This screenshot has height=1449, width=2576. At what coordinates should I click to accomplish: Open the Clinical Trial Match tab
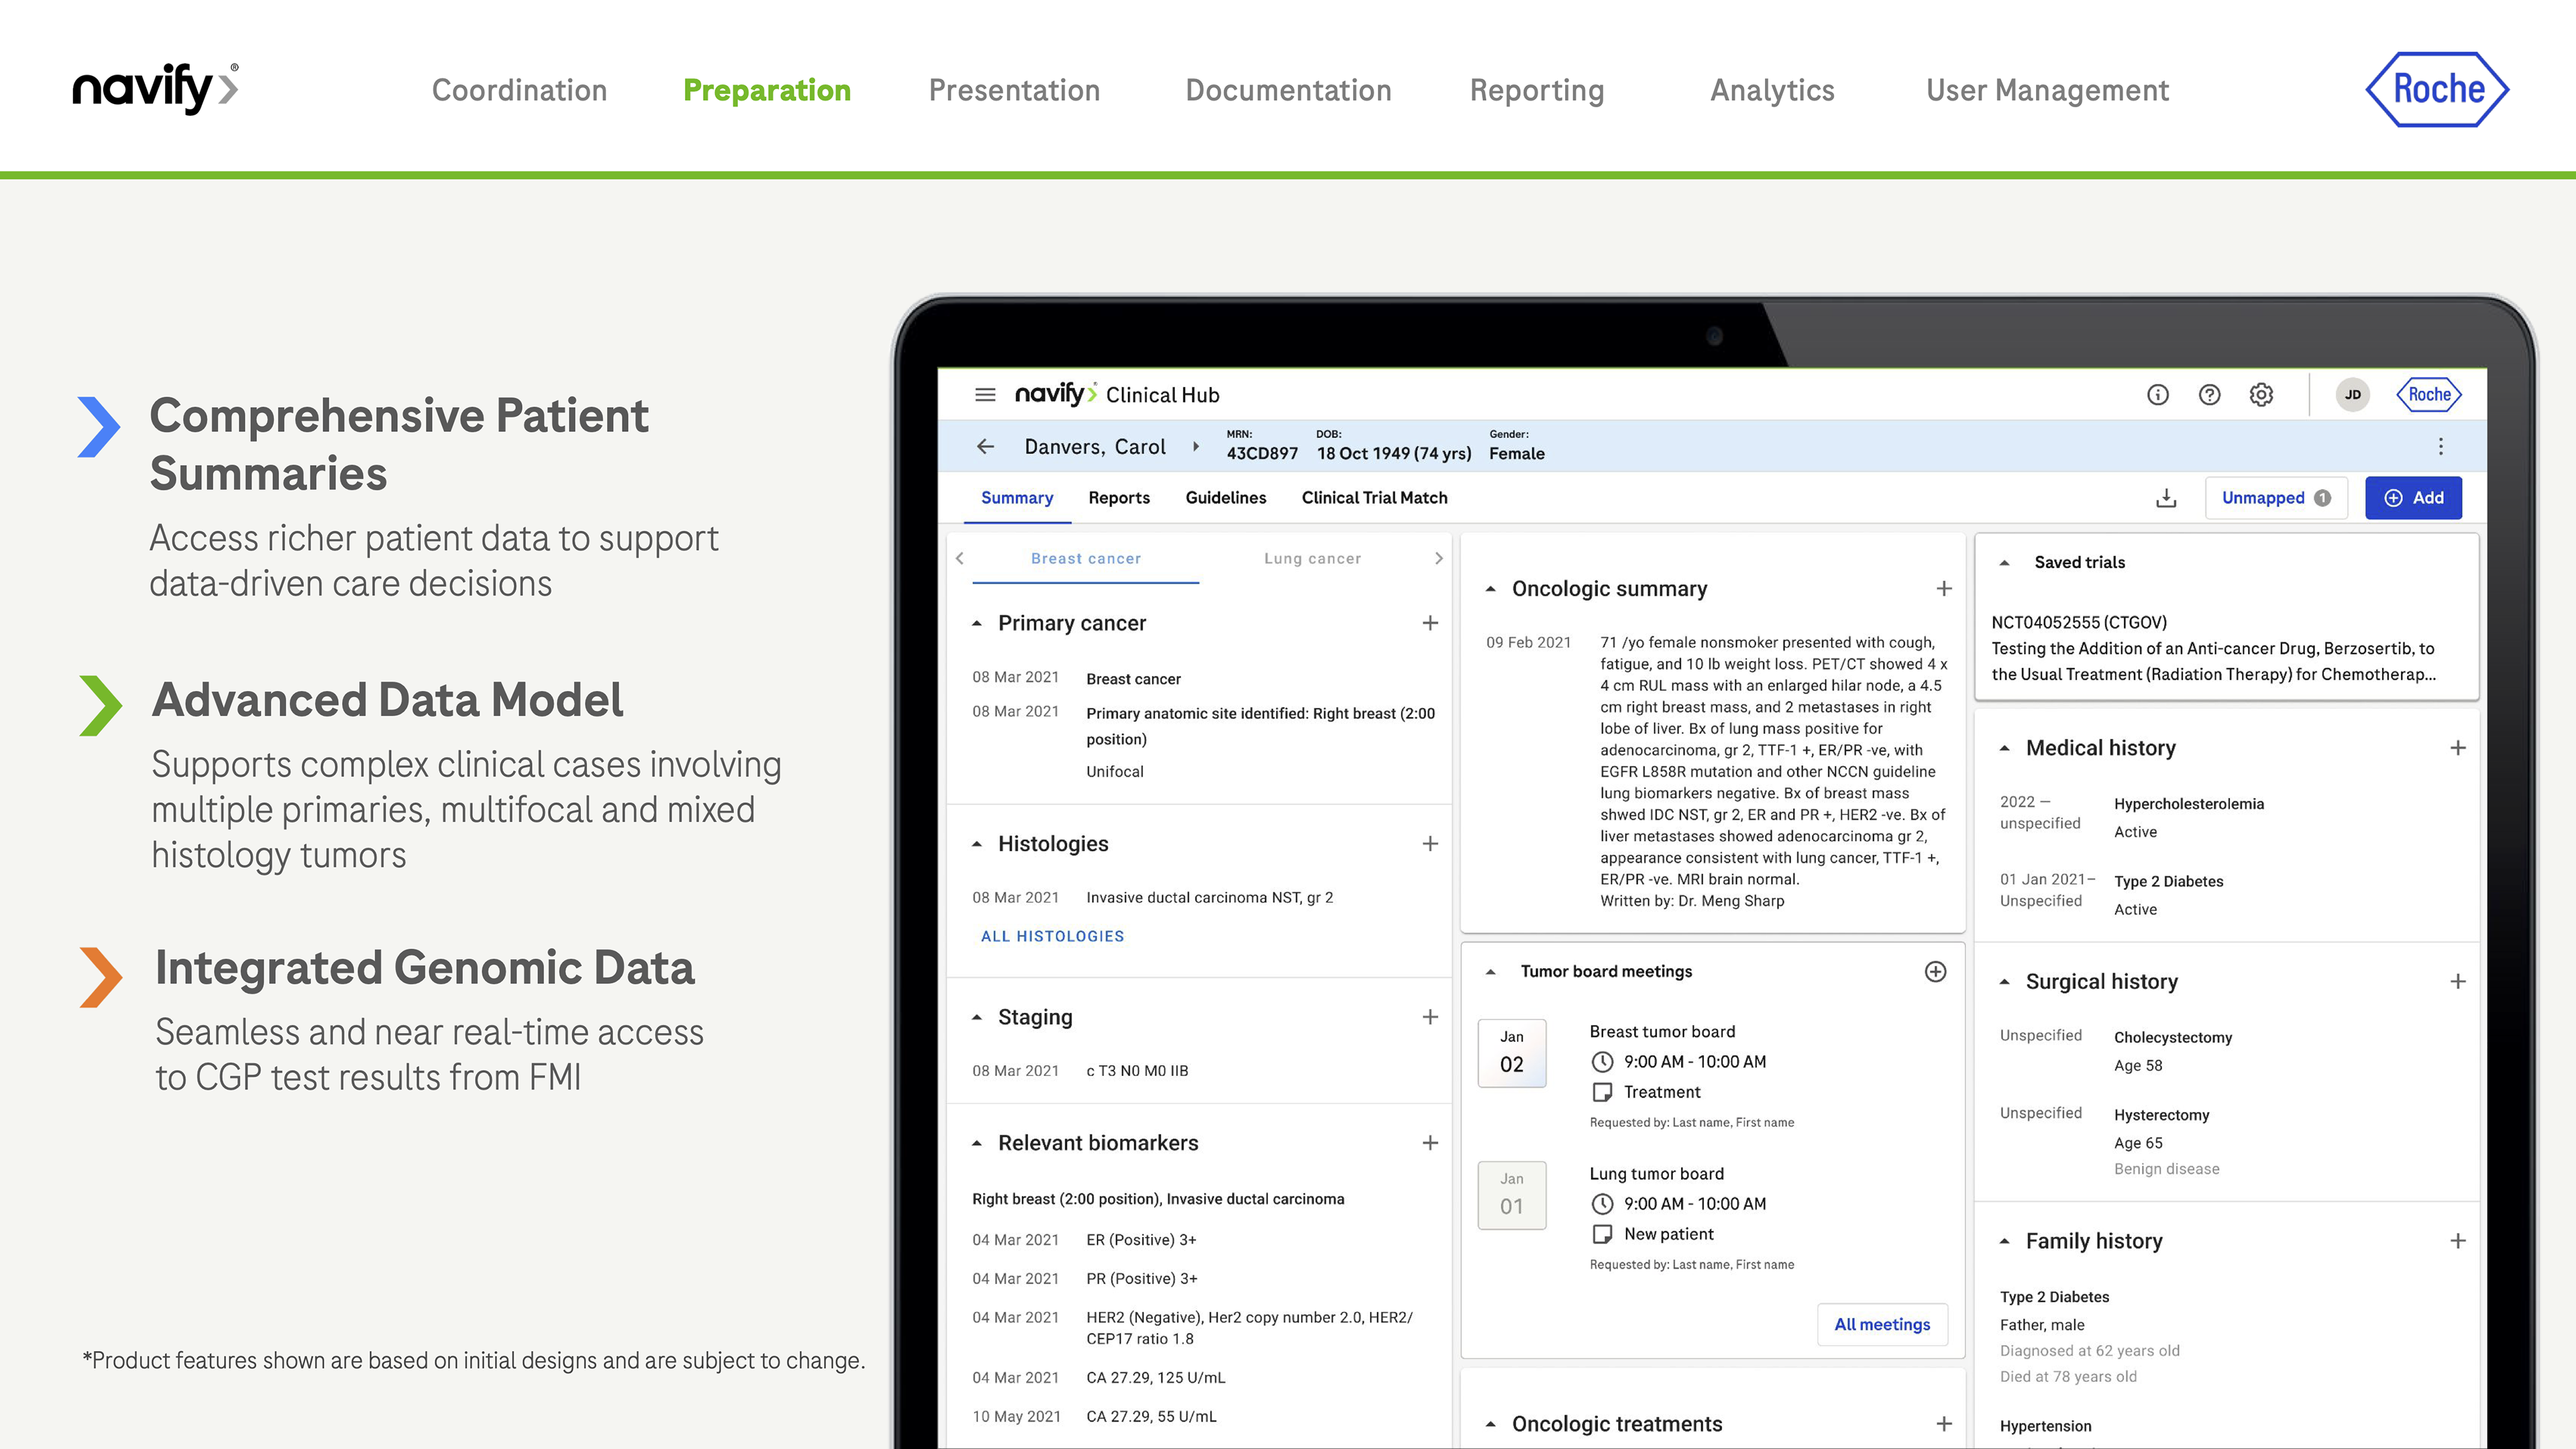point(1374,498)
